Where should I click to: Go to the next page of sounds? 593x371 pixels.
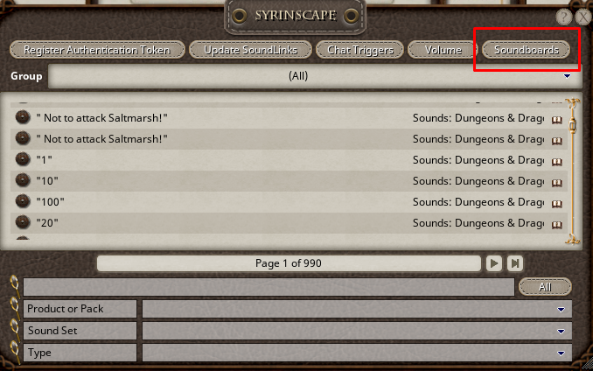click(x=494, y=263)
